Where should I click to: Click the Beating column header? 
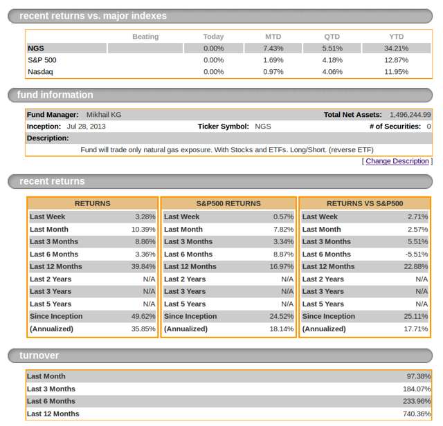point(145,37)
